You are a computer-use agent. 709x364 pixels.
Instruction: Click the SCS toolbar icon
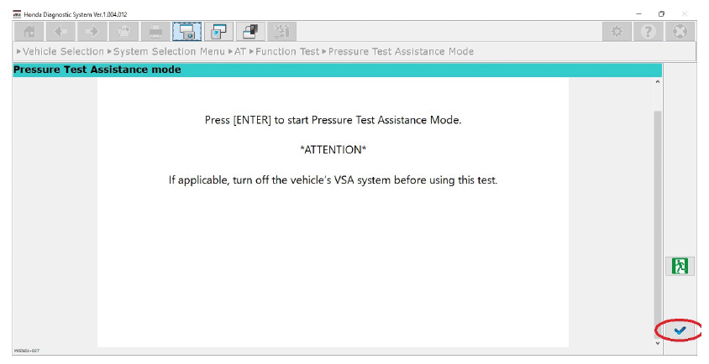(x=282, y=31)
